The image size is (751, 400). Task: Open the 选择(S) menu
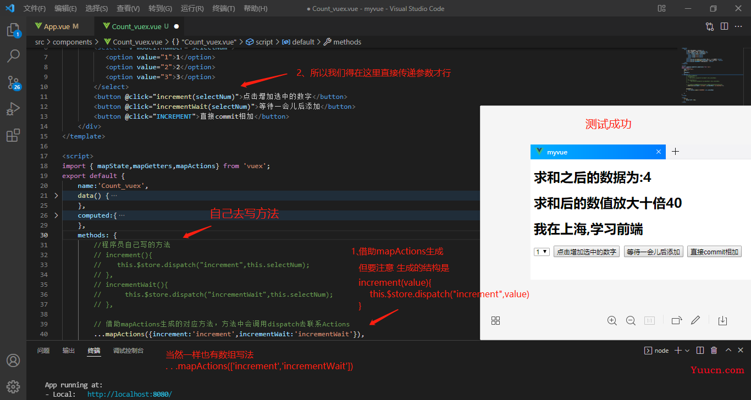point(97,8)
